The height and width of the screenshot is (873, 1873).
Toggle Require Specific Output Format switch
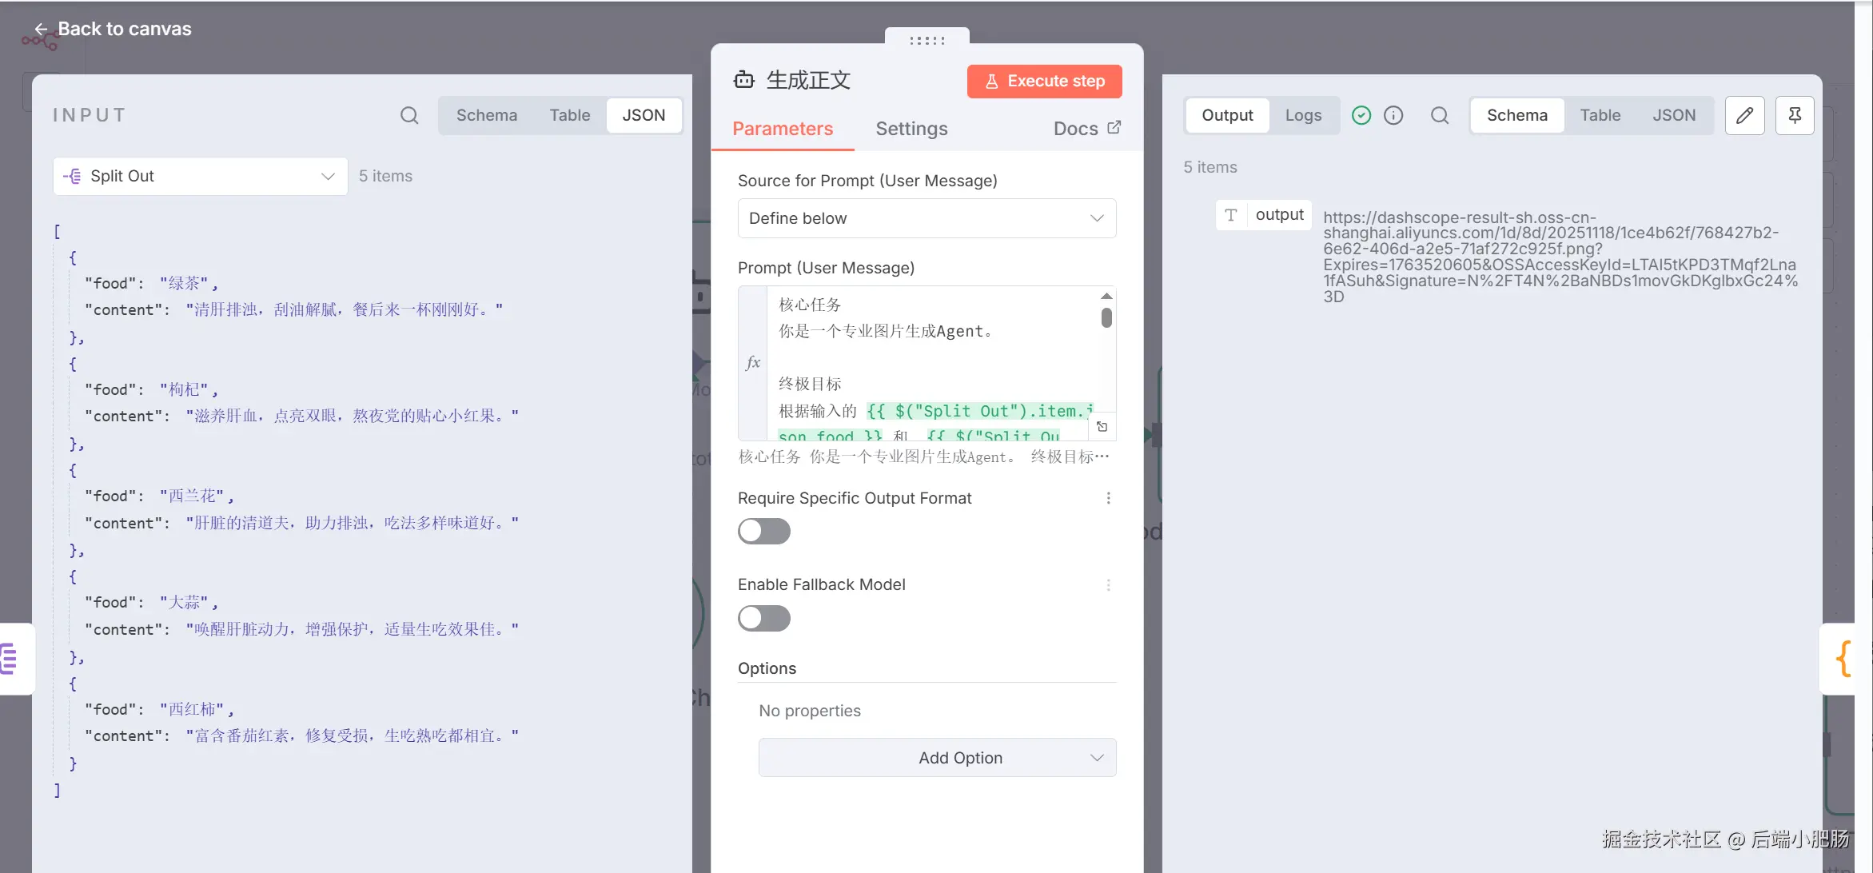[763, 531]
